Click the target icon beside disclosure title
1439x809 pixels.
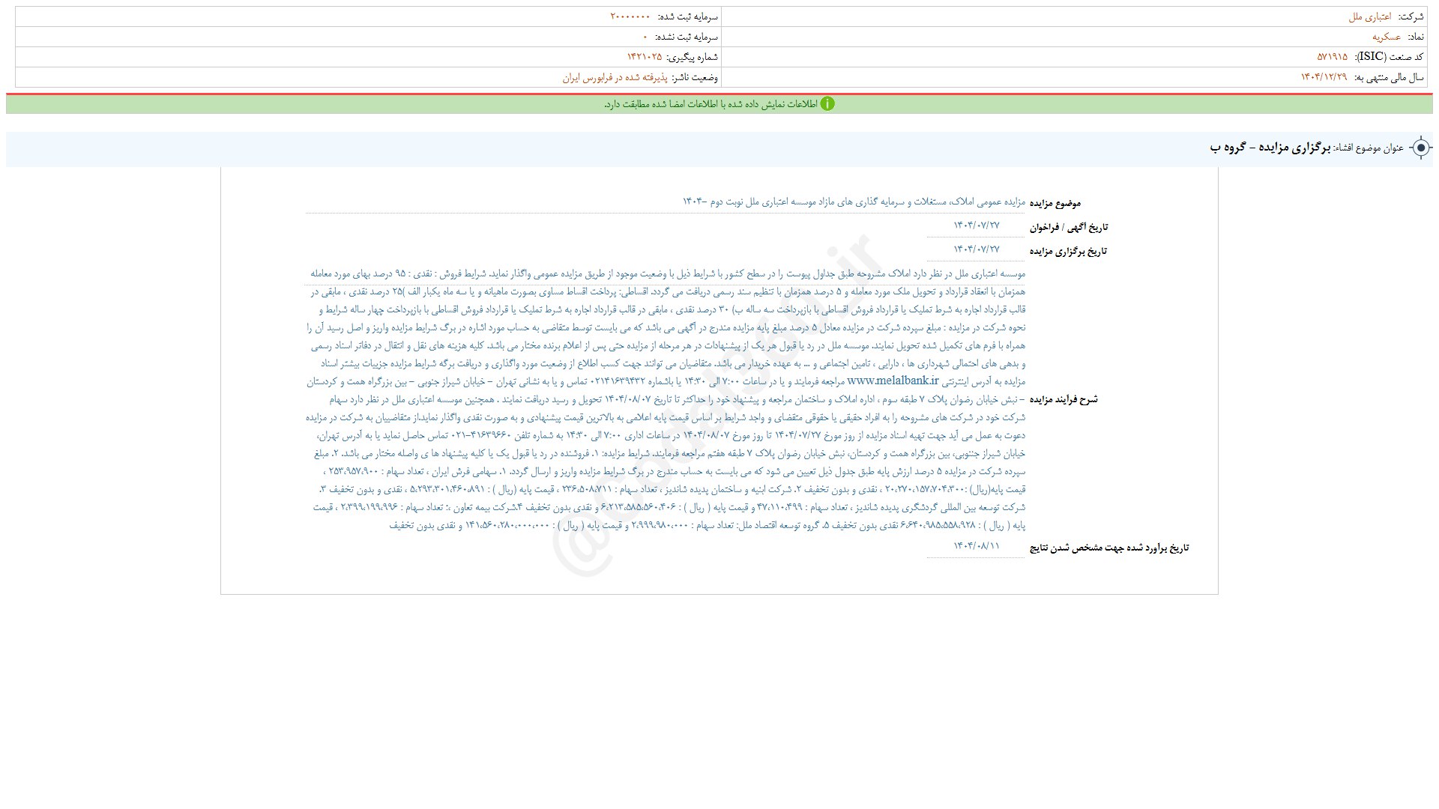[x=1420, y=148]
